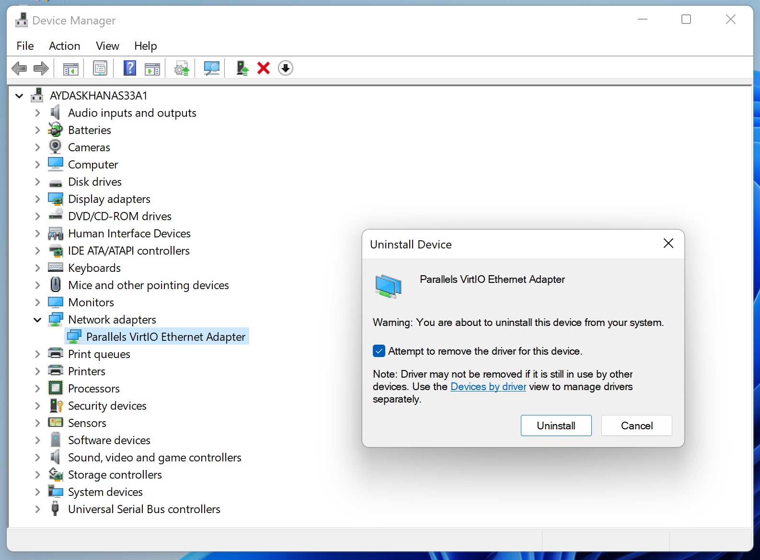Image resolution: width=760 pixels, height=560 pixels.
Task: Click the Display adapters icon
Action: (x=56, y=199)
